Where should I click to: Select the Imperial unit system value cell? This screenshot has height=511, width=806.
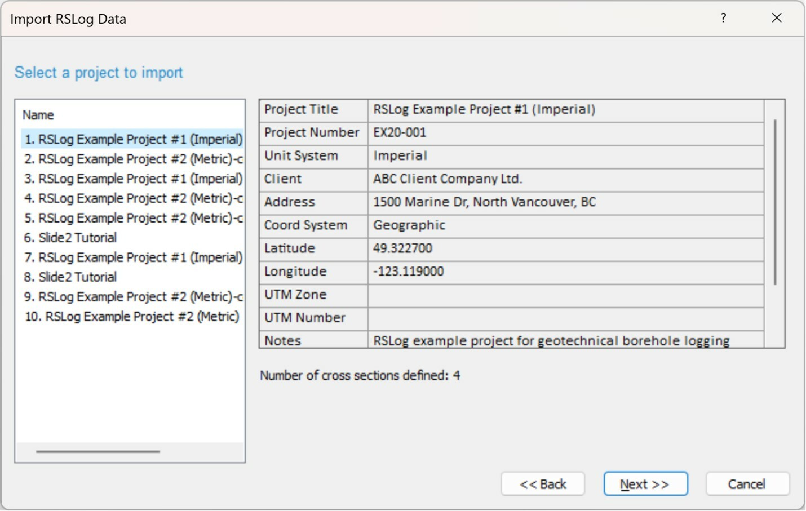tap(566, 156)
